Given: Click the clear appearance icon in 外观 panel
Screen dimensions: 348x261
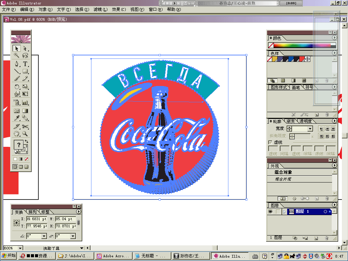Looking at the screenshot, I should pyautogui.click(x=294, y=198).
